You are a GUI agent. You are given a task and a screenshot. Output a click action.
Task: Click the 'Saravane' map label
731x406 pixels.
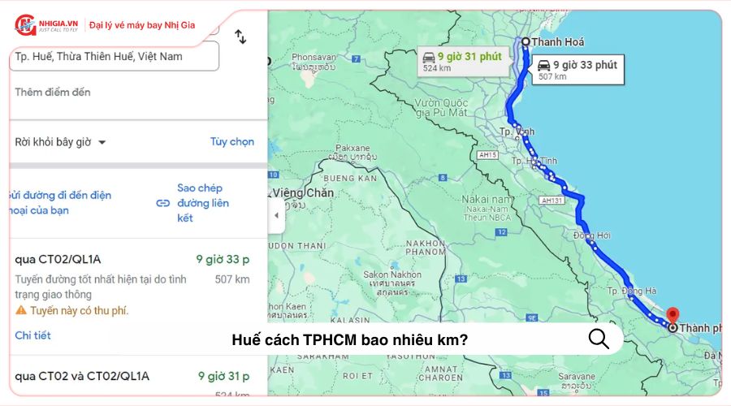click(x=577, y=376)
